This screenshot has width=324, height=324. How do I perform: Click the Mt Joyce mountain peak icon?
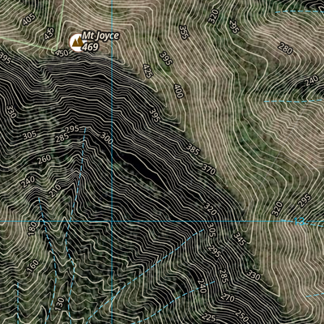(77, 42)
